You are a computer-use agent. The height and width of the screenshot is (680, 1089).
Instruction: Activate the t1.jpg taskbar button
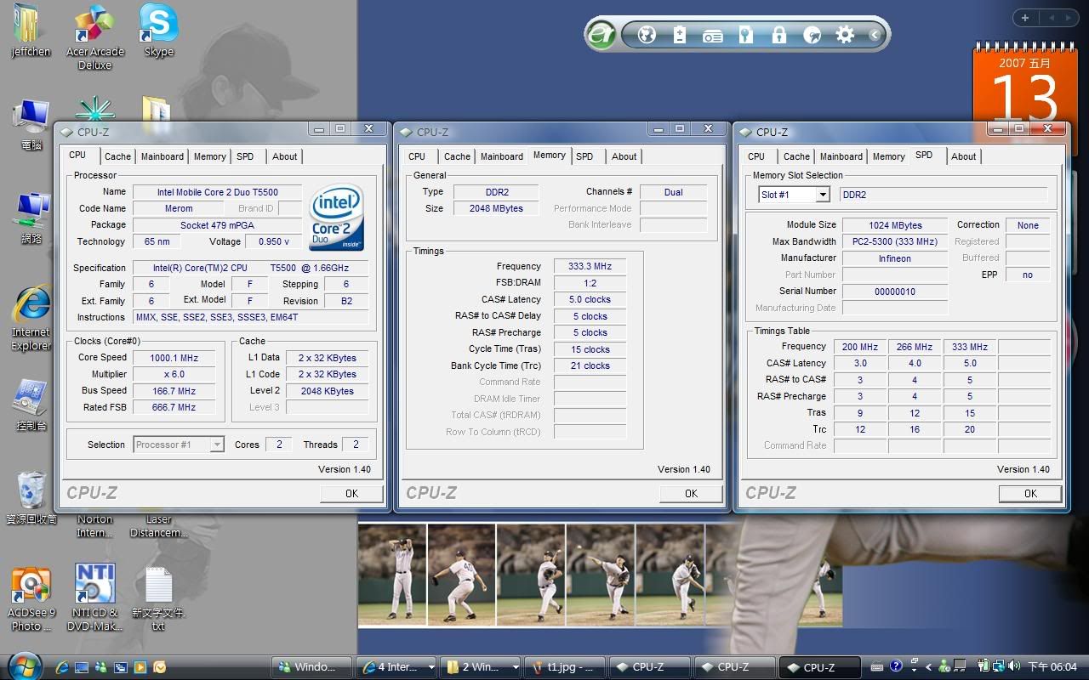pos(565,667)
